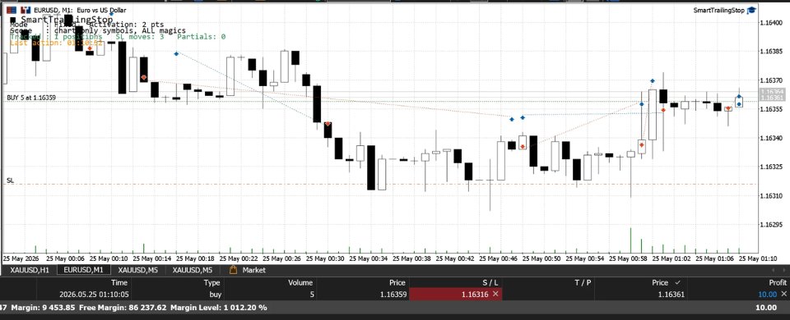
Task: Click the SmartTrailingStop expert hat icon
Action: 751,10
